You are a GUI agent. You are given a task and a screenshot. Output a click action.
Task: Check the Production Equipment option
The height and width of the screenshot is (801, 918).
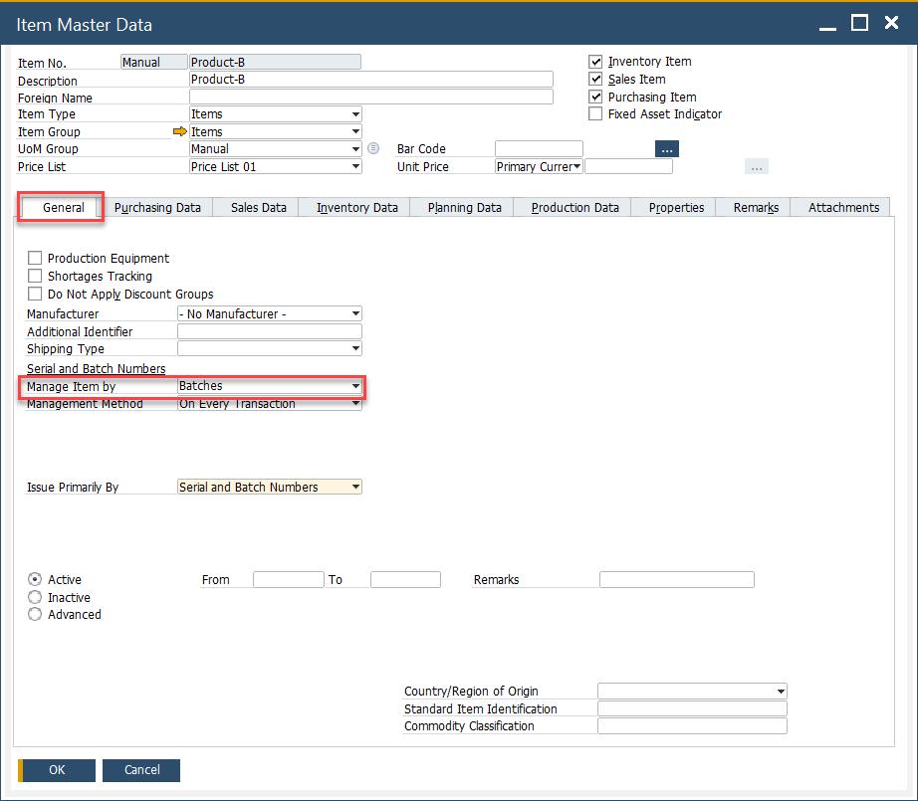point(35,258)
